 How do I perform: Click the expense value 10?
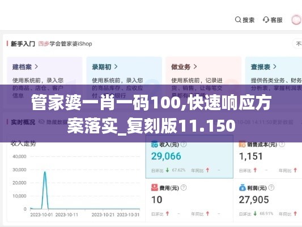coord(157,200)
